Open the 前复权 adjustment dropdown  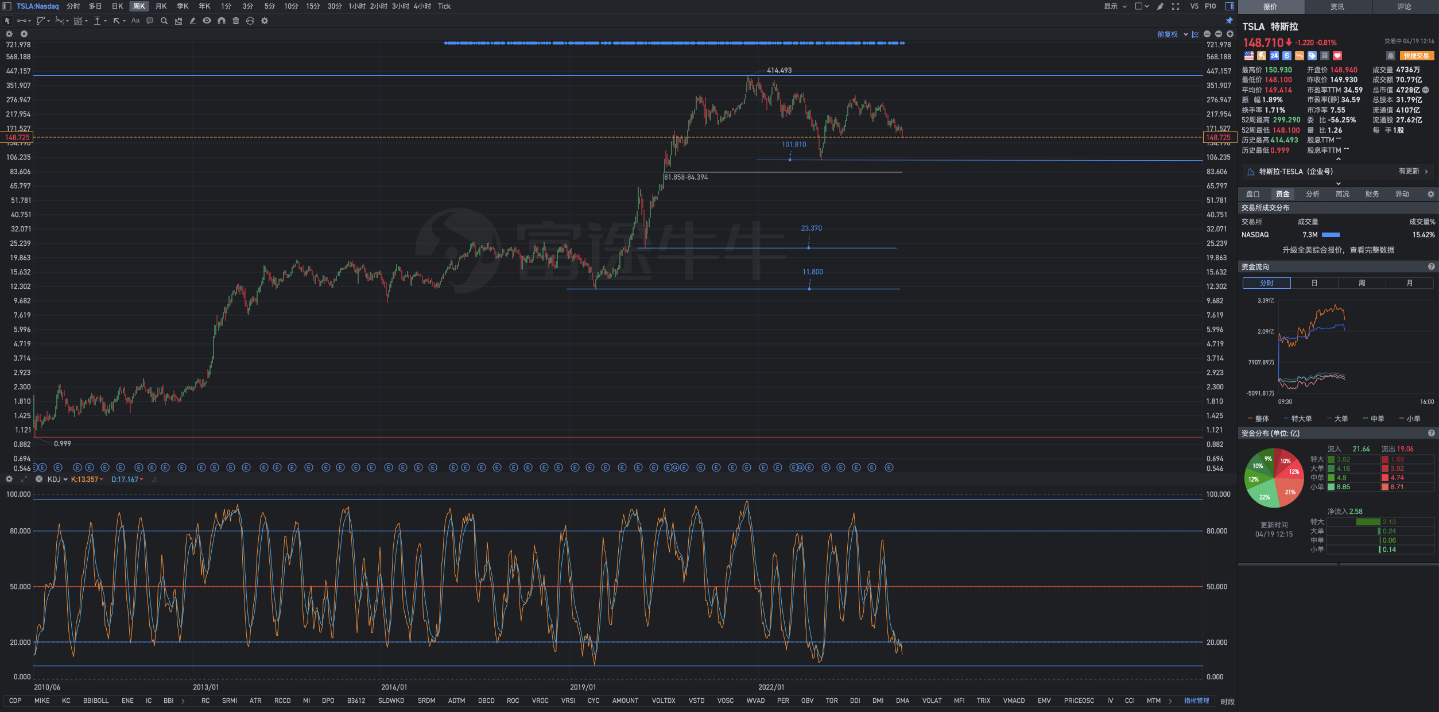[1172, 34]
